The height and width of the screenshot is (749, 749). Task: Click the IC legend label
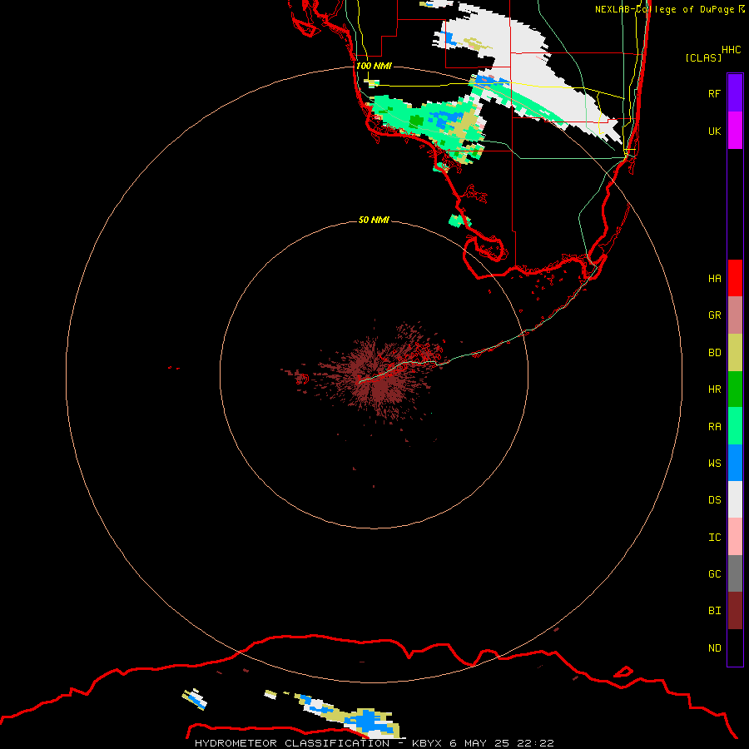(714, 538)
